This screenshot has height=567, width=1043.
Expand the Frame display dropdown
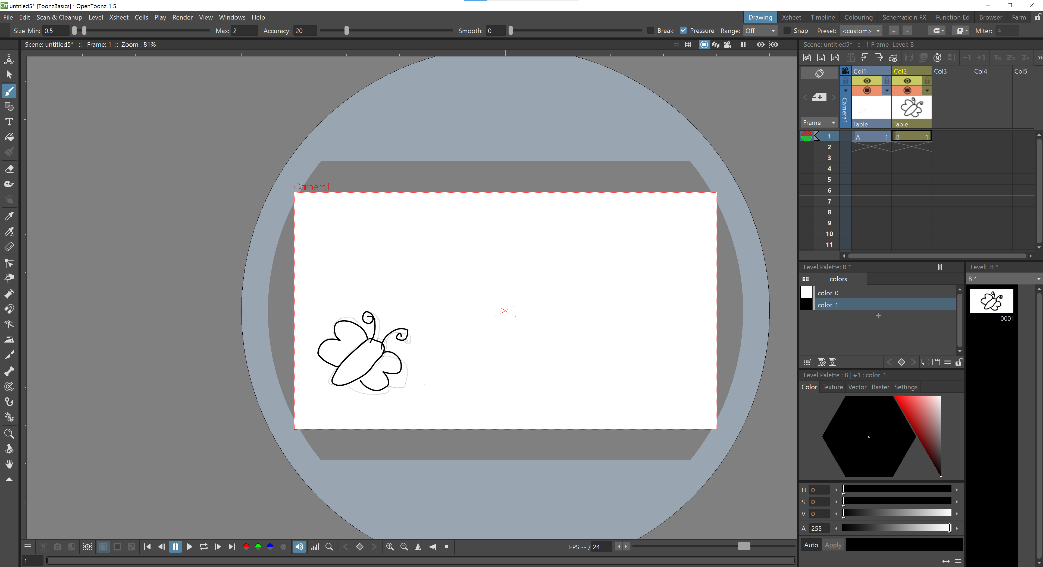coord(819,122)
